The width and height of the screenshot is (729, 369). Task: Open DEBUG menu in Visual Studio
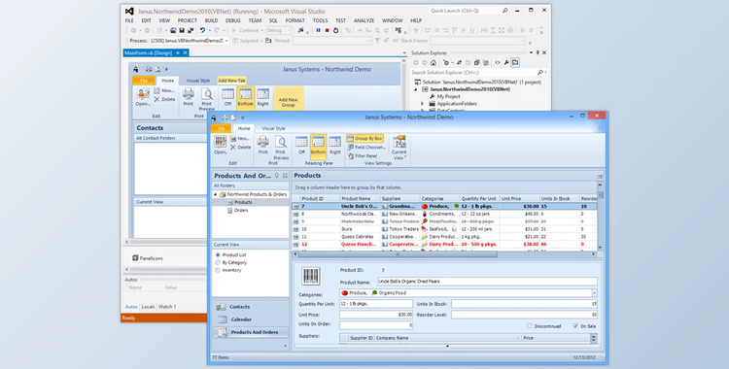(233, 20)
